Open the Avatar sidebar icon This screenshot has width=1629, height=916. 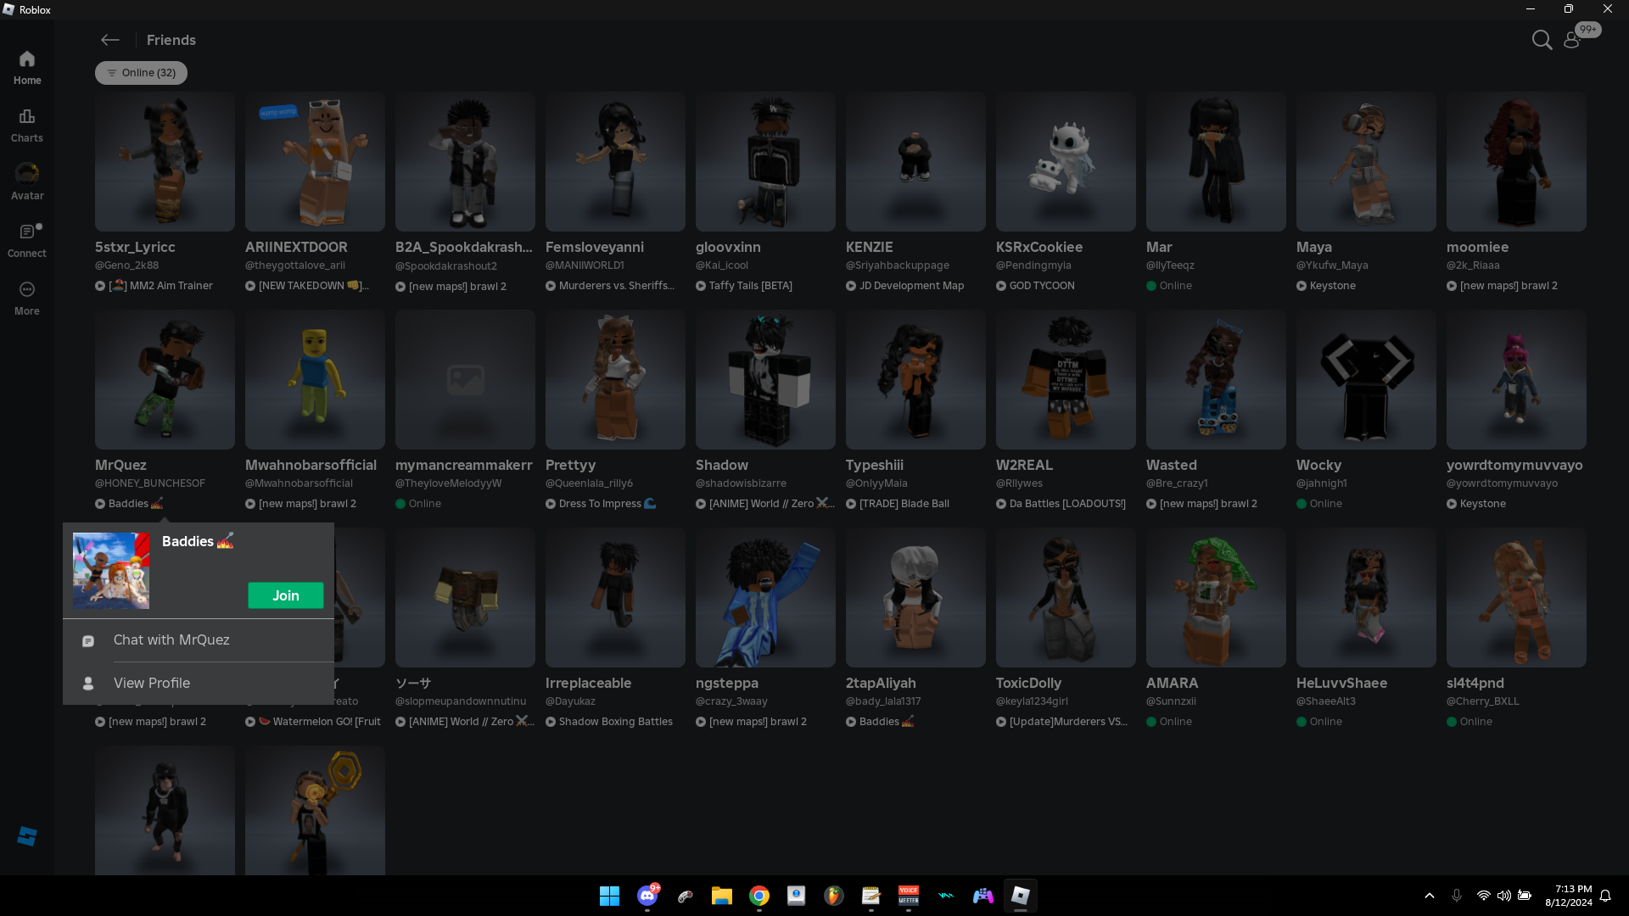tap(27, 182)
